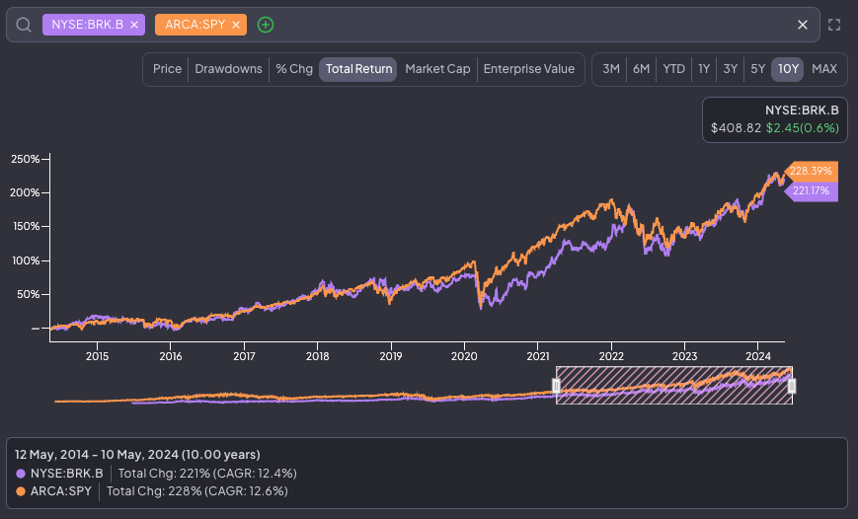Click the 2016 label on the x-axis
The image size is (858, 519).
click(170, 356)
